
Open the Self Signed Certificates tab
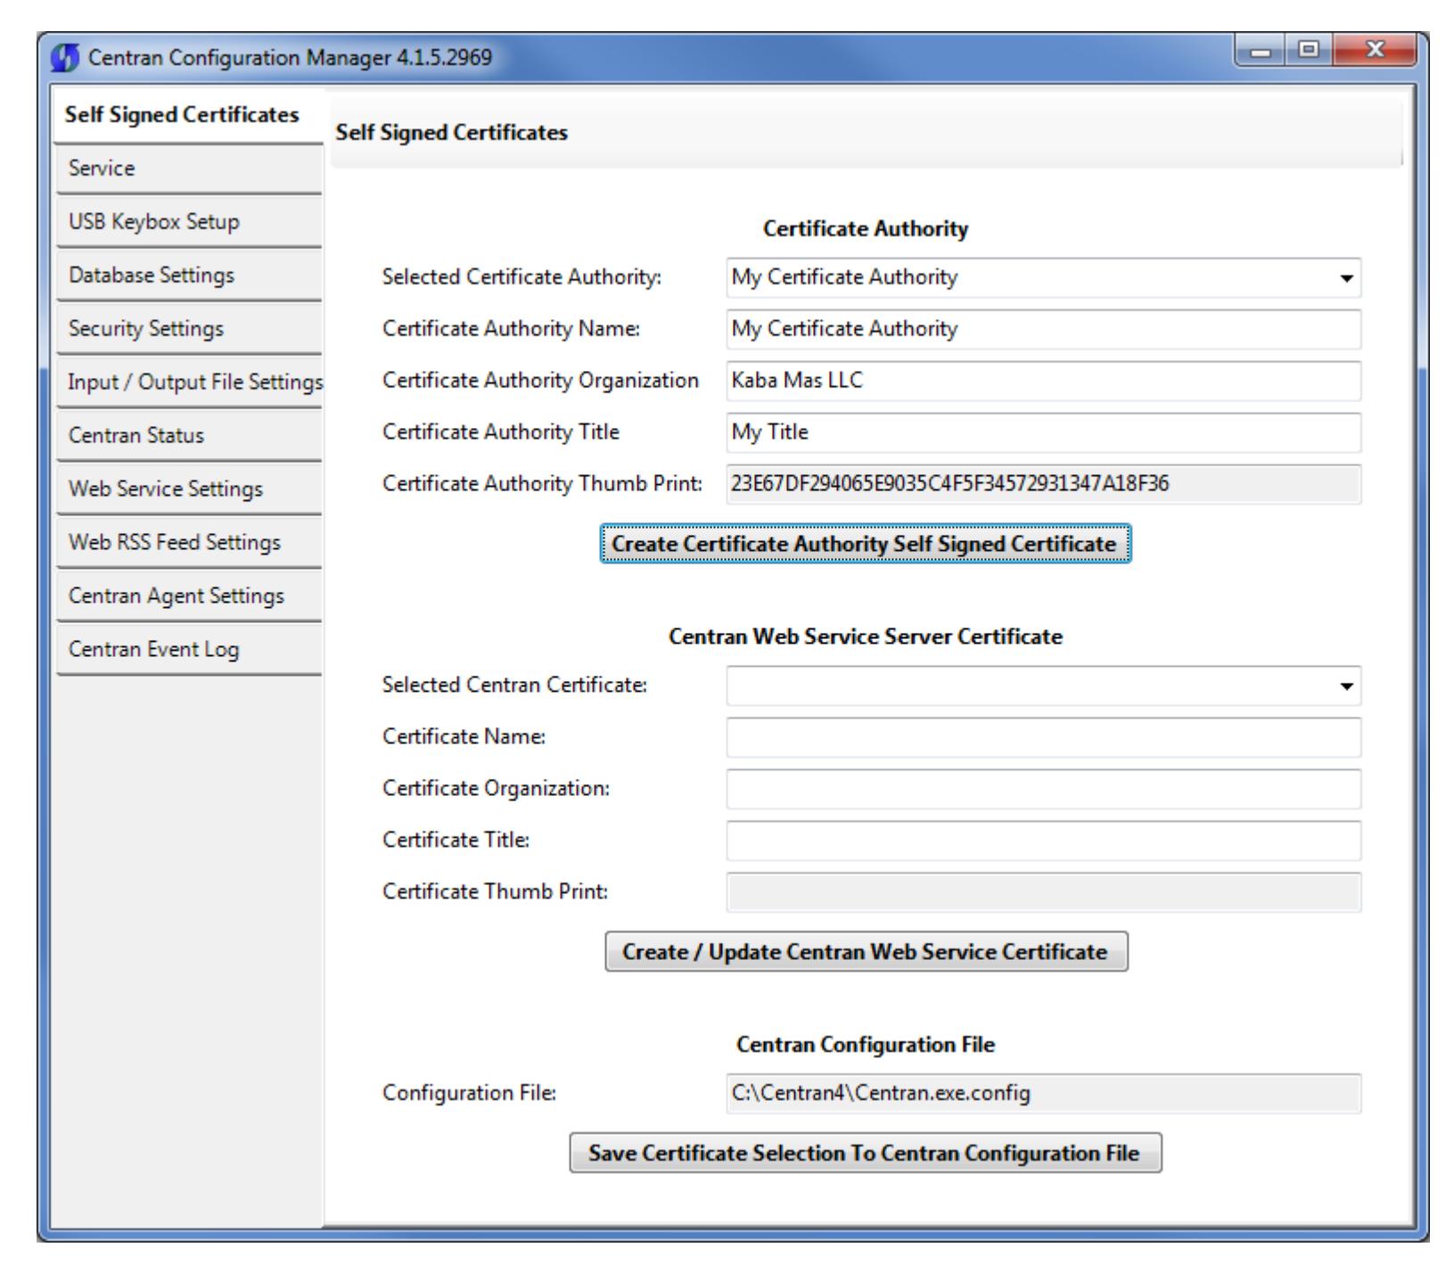point(189,116)
